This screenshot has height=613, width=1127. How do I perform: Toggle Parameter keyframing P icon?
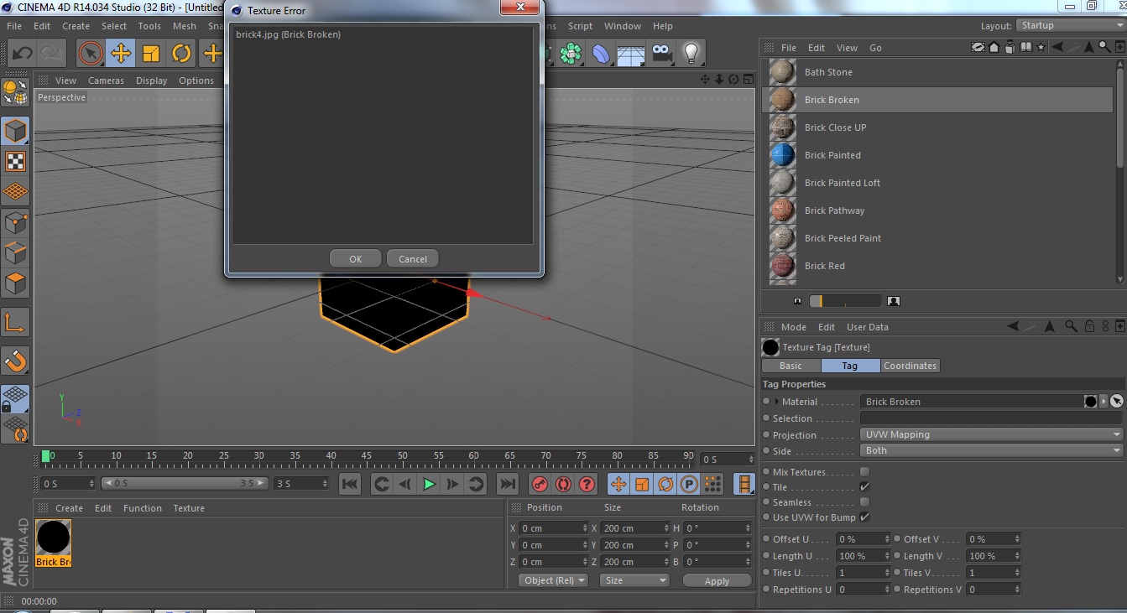coord(689,484)
